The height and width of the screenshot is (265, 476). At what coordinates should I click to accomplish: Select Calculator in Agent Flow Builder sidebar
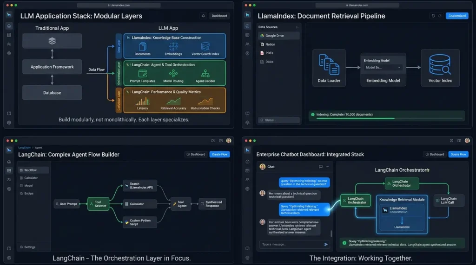pyautogui.click(x=33, y=178)
